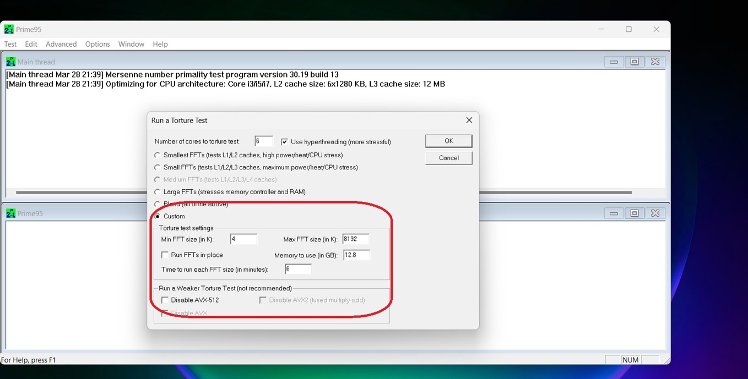
Task: Click the Max FFT size field
Action: (356, 239)
